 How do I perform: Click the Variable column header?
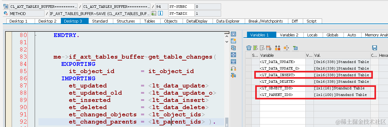(x=282, y=55)
